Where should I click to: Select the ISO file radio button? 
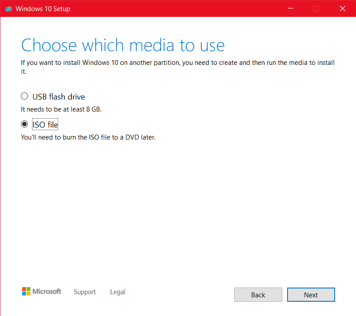[24, 124]
